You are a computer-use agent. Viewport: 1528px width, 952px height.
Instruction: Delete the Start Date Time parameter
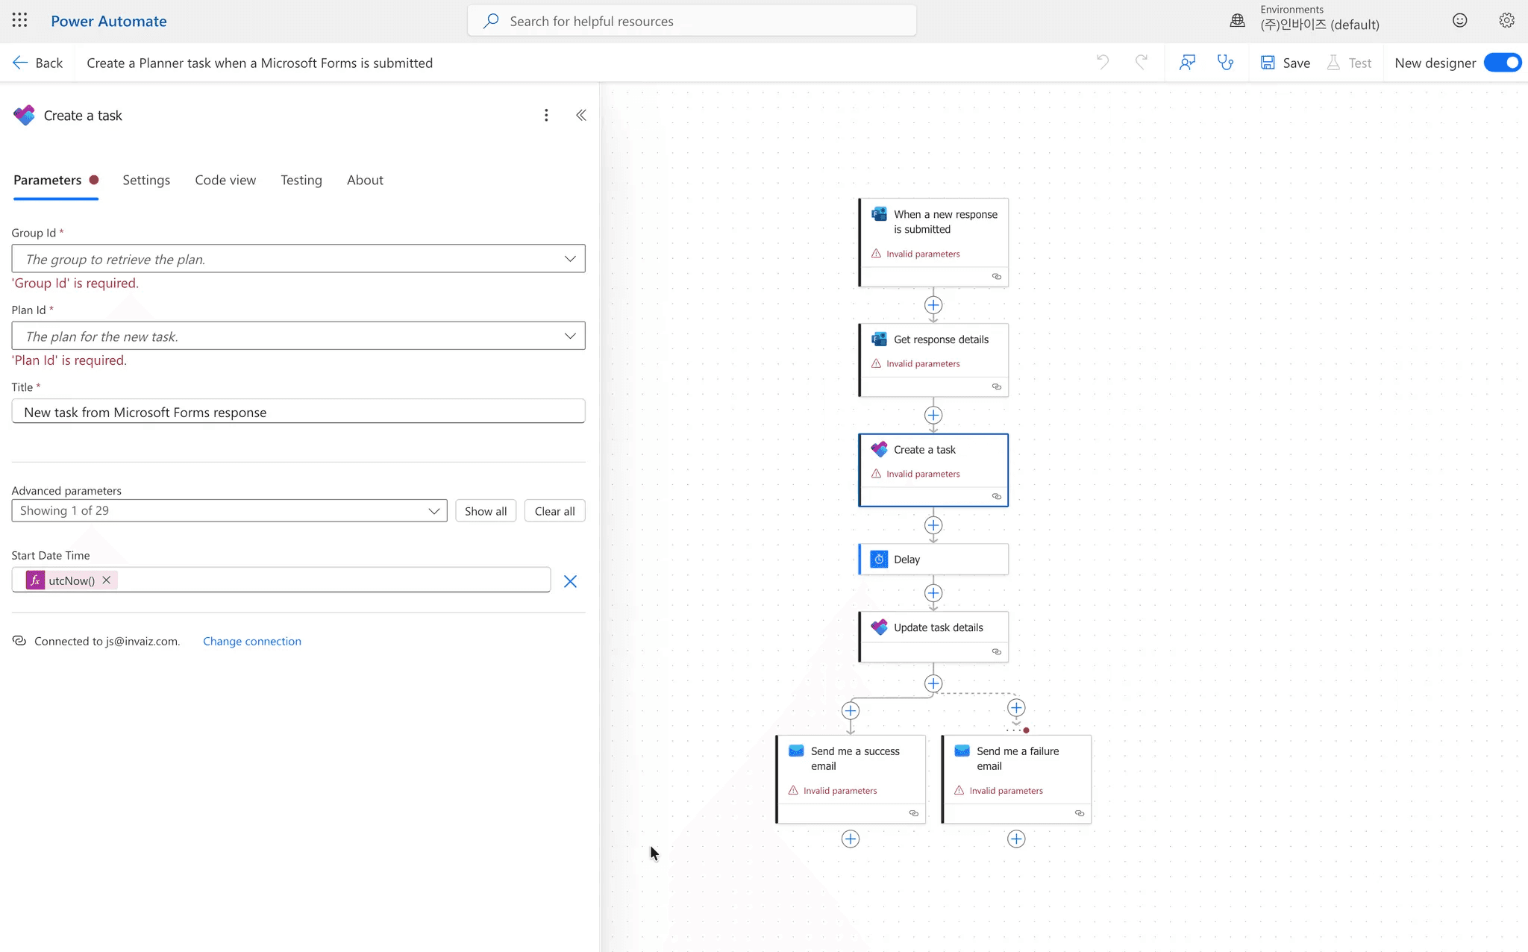570,581
